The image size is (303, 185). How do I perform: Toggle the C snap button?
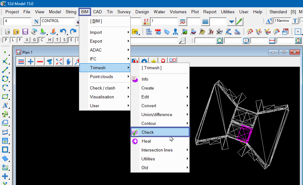click(x=42, y=40)
